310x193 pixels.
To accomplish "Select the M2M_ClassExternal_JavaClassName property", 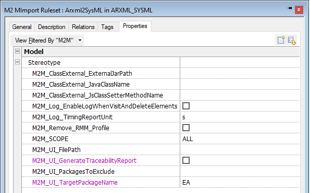I will tap(81, 84).
